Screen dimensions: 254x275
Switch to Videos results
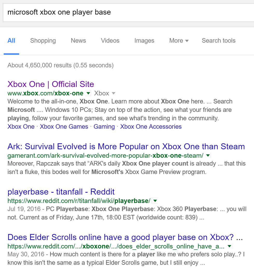(x=110, y=41)
